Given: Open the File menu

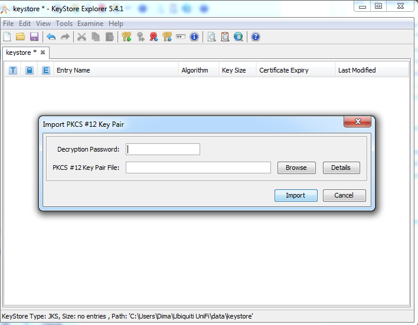Looking at the screenshot, I should coord(8,24).
